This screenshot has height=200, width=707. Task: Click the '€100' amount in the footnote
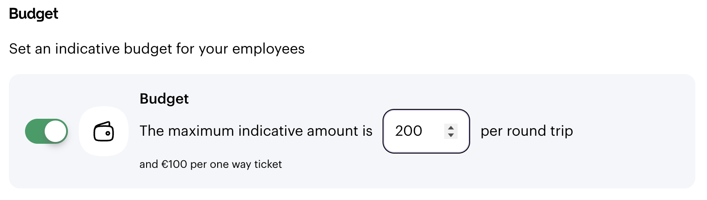pos(174,164)
